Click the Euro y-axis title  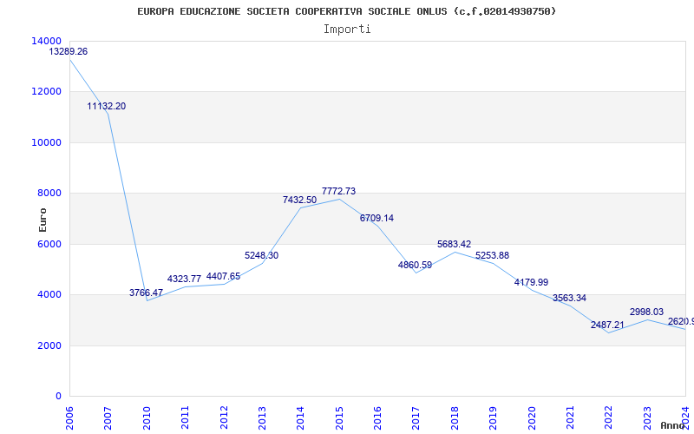[x=43, y=219]
